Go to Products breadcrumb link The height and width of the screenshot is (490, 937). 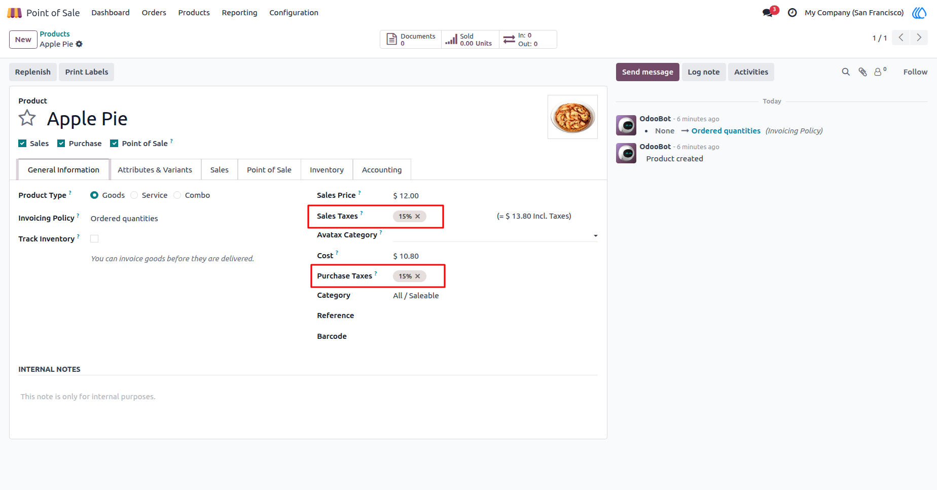(x=55, y=34)
